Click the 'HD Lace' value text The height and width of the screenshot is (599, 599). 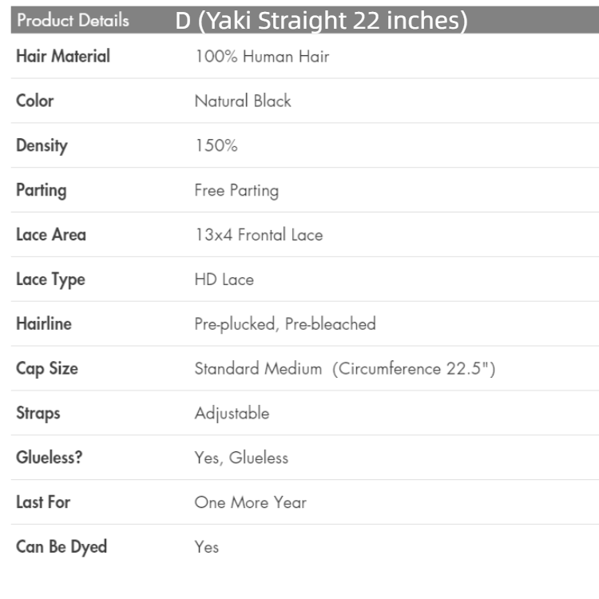pos(224,280)
